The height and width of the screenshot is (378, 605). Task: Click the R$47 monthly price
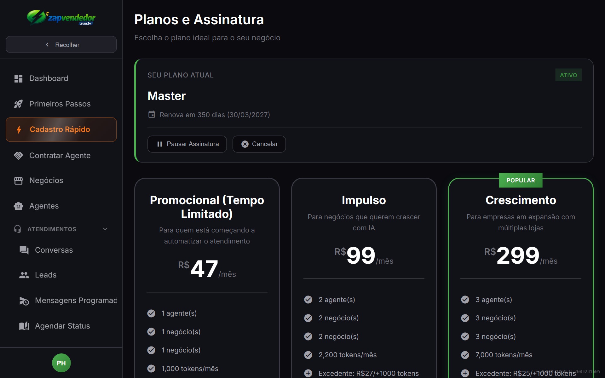tap(207, 269)
